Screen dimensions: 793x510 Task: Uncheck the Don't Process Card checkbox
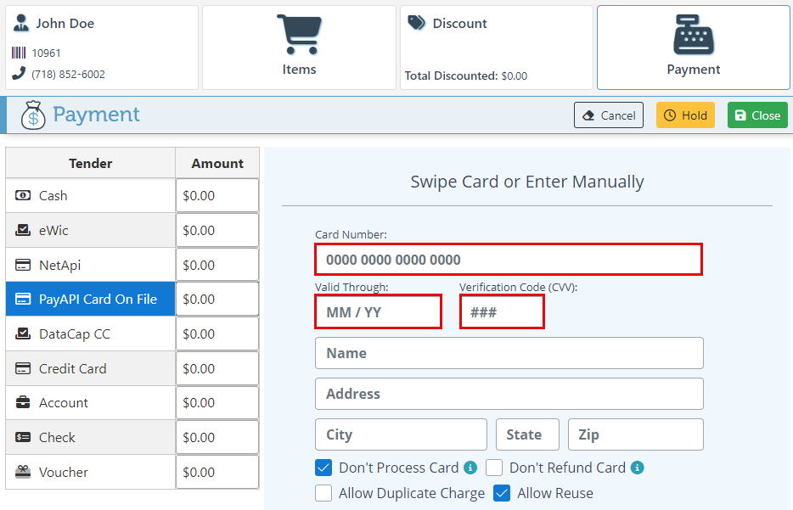(323, 468)
